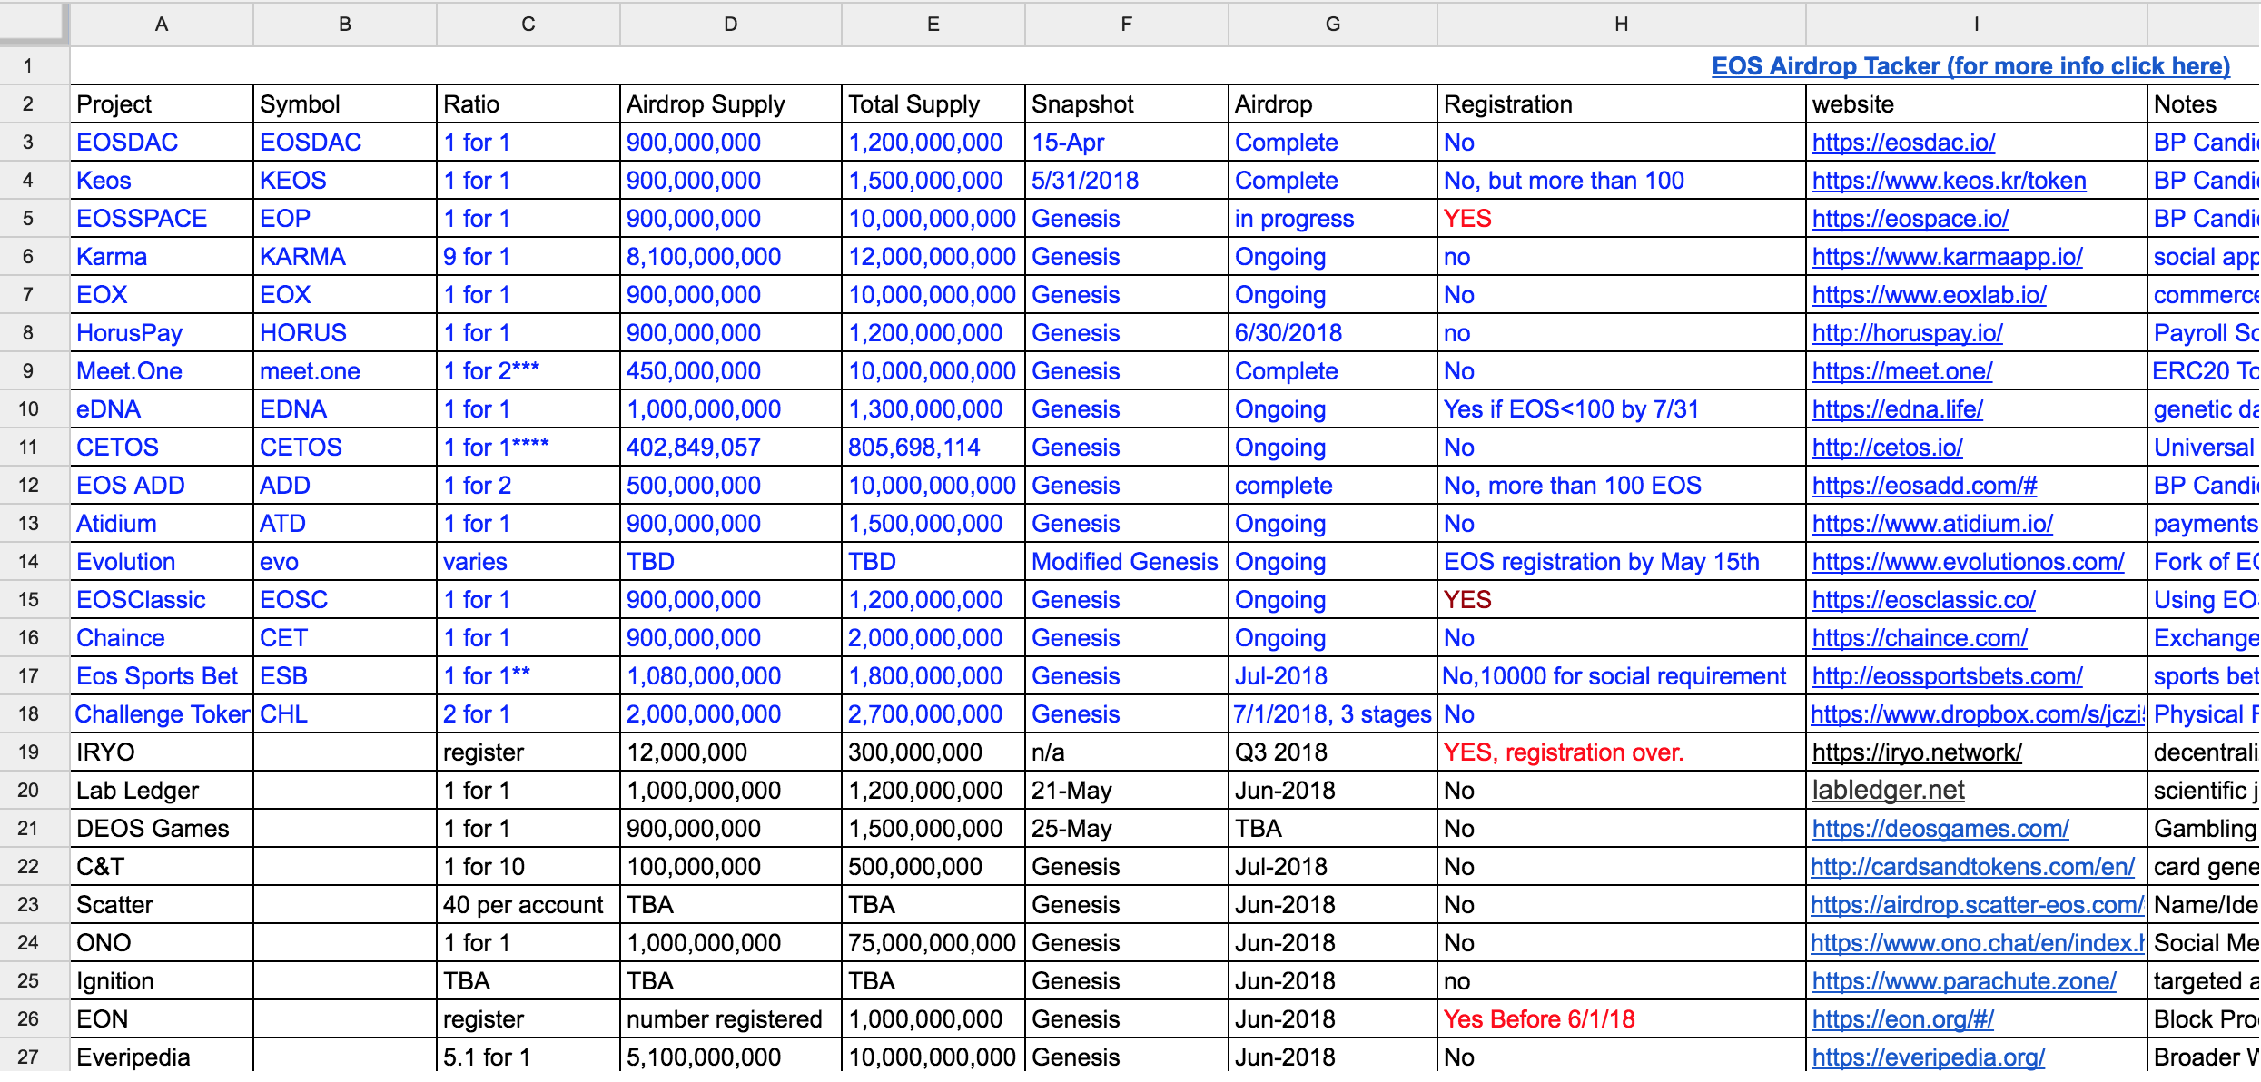Screen dimensions: 2261x1082
Task: Click Yes Before 6/1/18 cell
Action: (x=1622, y=1019)
